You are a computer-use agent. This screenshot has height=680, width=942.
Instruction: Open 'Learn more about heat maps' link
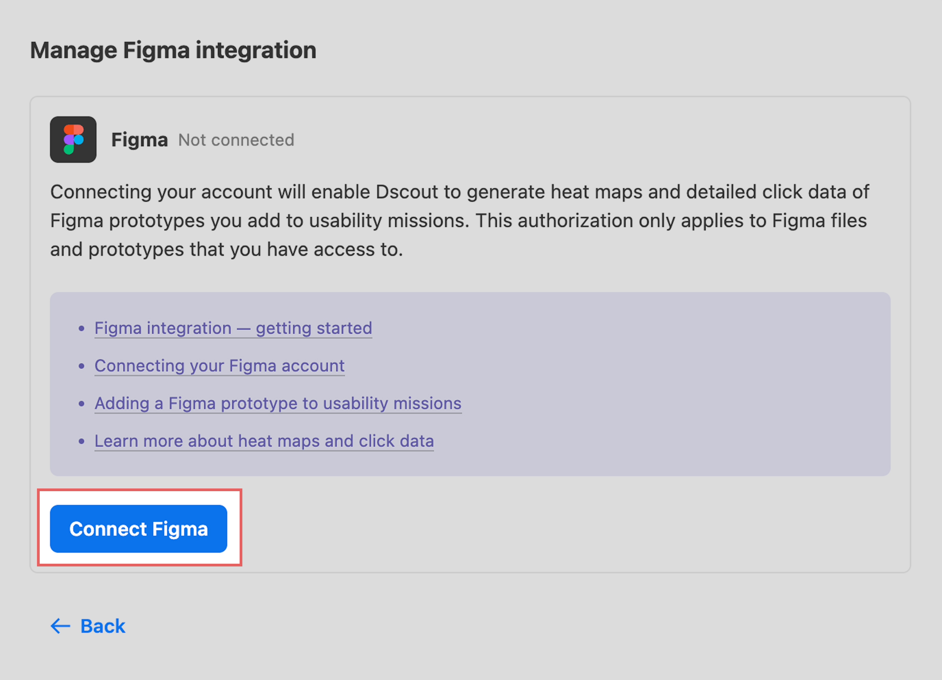tap(264, 441)
